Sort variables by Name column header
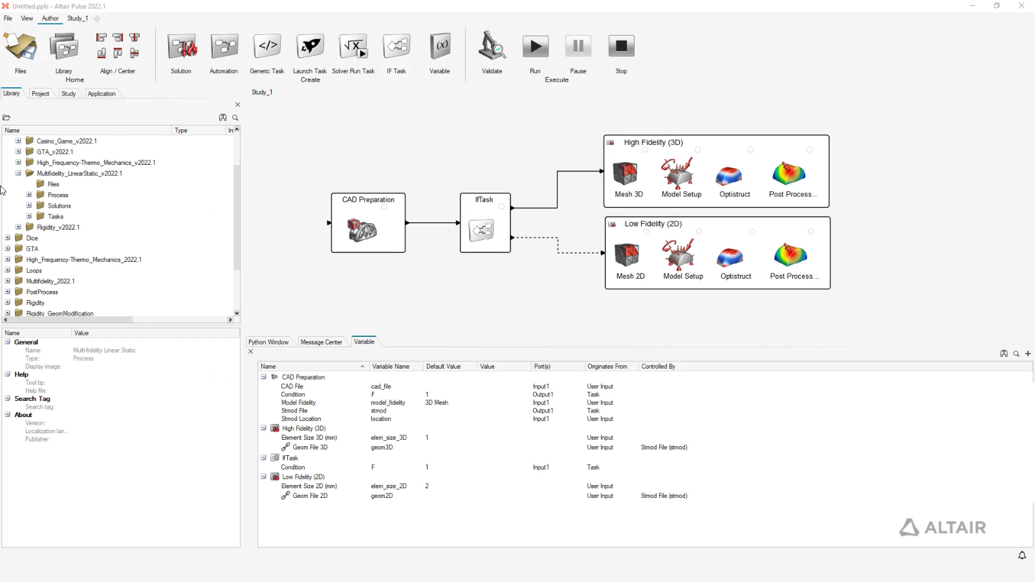The image size is (1035, 582). 313,367
